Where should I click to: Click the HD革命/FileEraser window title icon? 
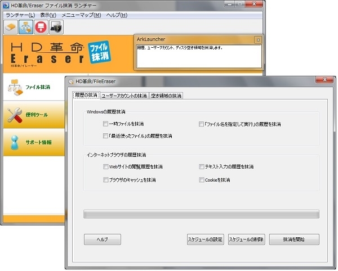pos(71,82)
